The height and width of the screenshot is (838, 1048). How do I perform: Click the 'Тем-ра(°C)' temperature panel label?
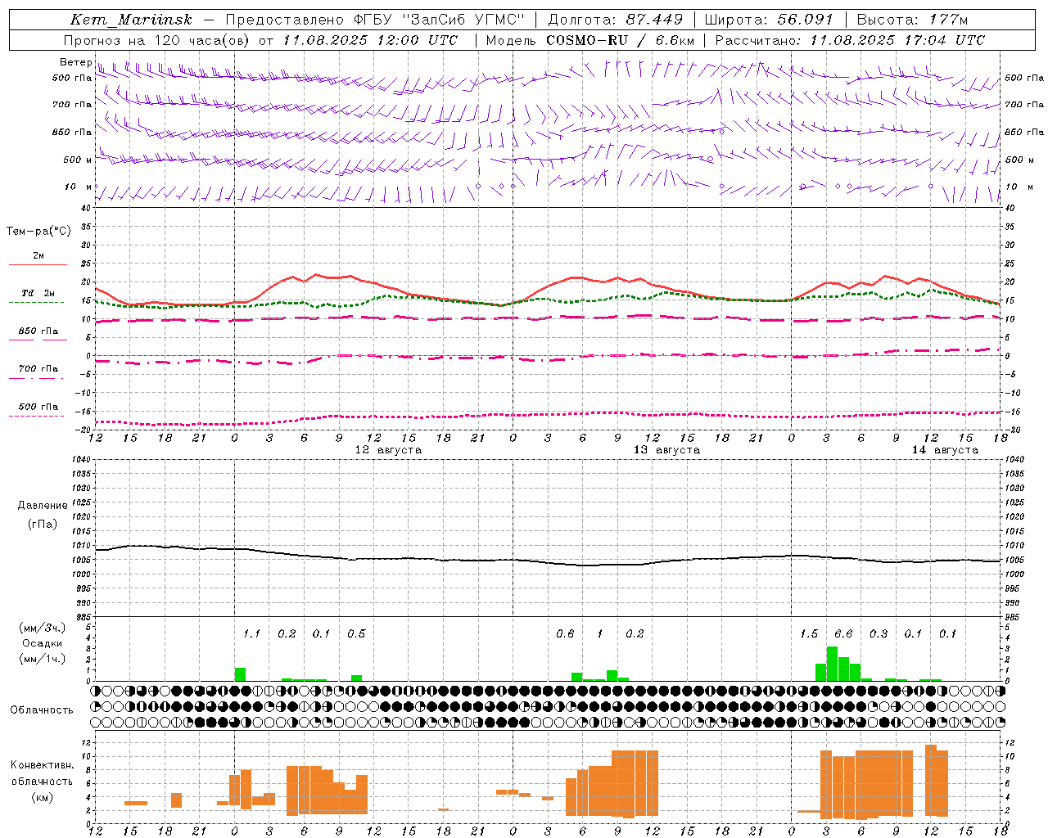pos(38,231)
